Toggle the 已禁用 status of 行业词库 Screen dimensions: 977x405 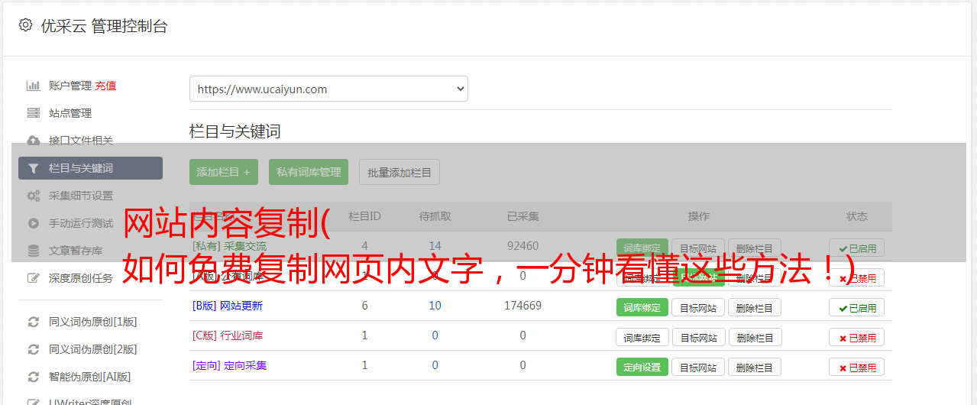(x=857, y=337)
